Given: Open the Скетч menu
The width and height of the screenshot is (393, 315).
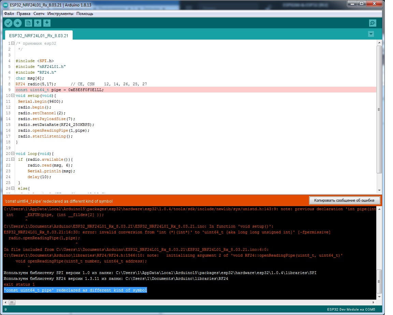Looking at the screenshot, I should point(39,14).
